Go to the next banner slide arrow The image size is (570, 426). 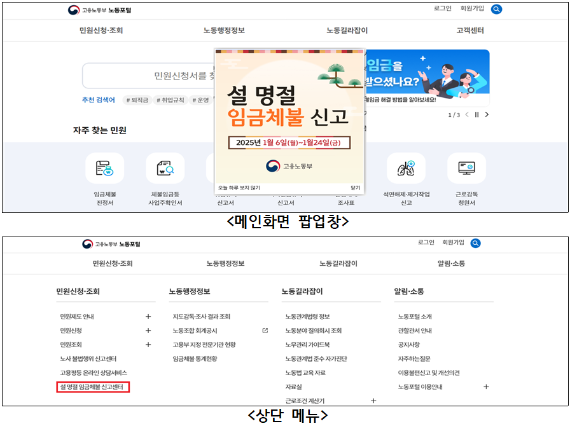tap(487, 115)
